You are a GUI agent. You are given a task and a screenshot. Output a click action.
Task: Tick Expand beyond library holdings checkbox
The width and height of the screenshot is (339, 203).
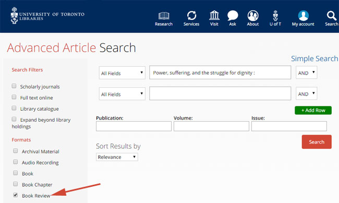[x=14, y=119]
